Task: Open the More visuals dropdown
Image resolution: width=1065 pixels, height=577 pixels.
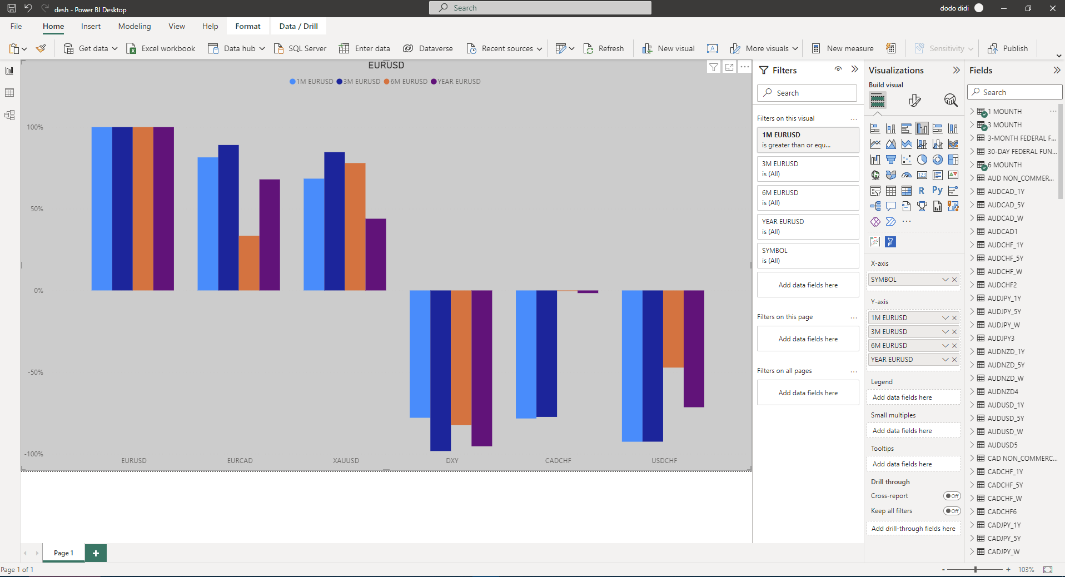Action: [795, 48]
